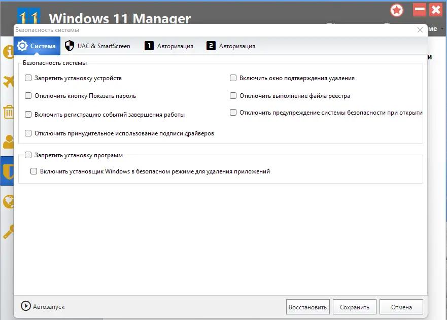Open the Авторизация tab numbered 2
This screenshot has height=320, width=447.
coord(231,46)
